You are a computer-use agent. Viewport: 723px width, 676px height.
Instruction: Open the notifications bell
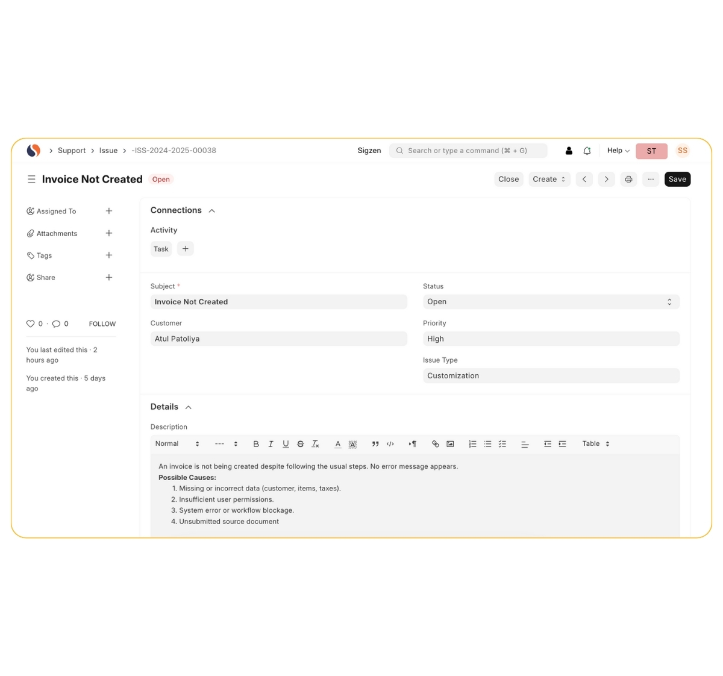click(587, 151)
